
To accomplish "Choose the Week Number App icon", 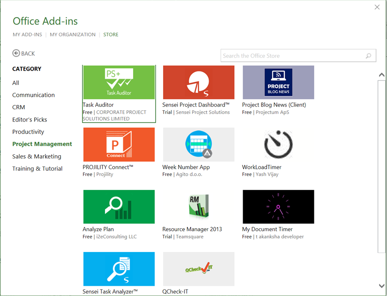I will [x=199, y=144].
